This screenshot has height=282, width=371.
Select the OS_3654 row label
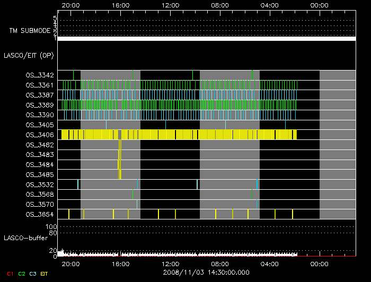pyautogui.click(x=40, y=215)
